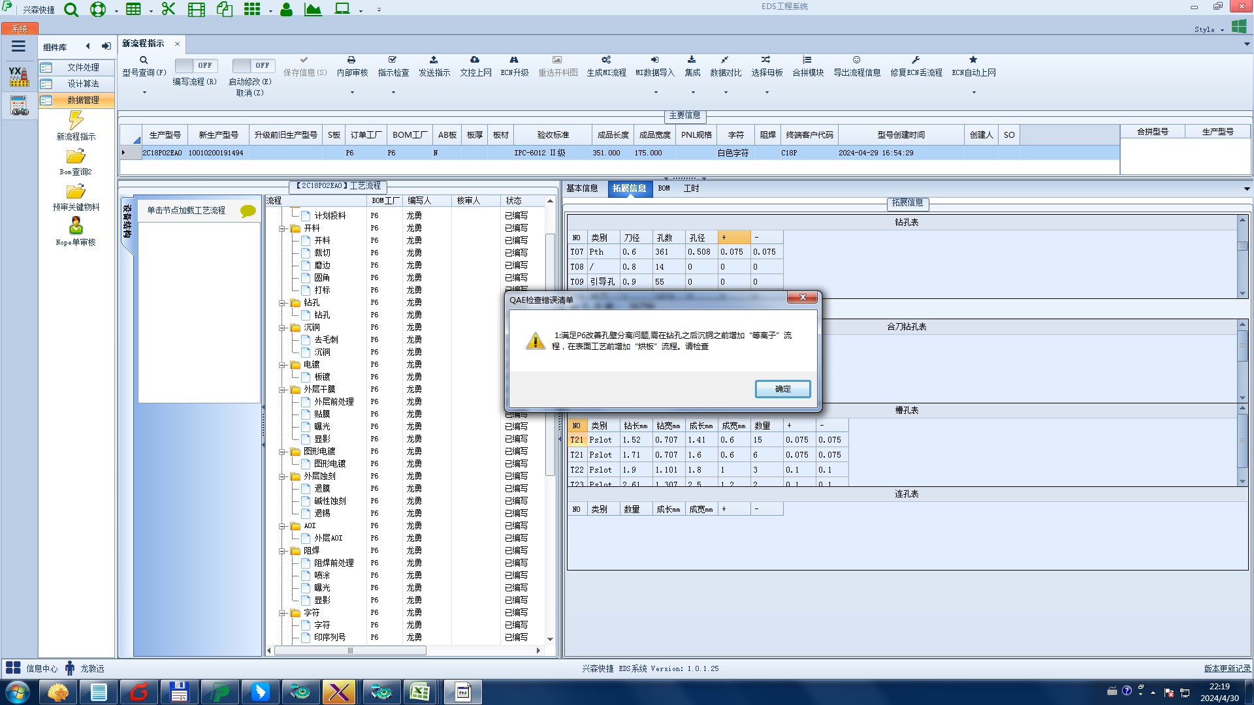Screen dimensions: 1254x705
Task: Switch to 拓展信息 tab
Action: click(x=629, y=188)
